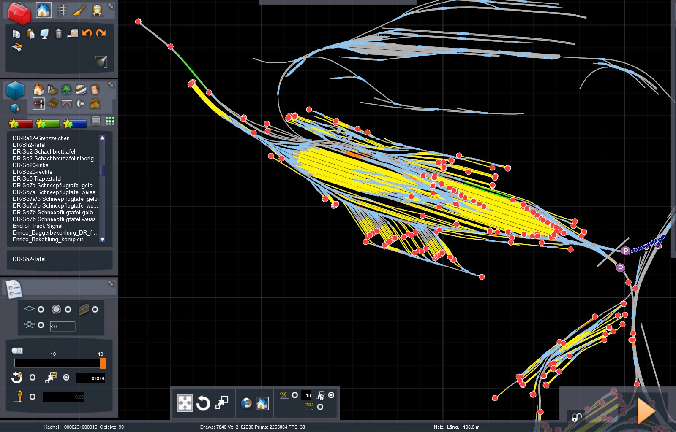Click the trash can delete icon
Viewport: 676px width, 432px height.
(59, 34)
